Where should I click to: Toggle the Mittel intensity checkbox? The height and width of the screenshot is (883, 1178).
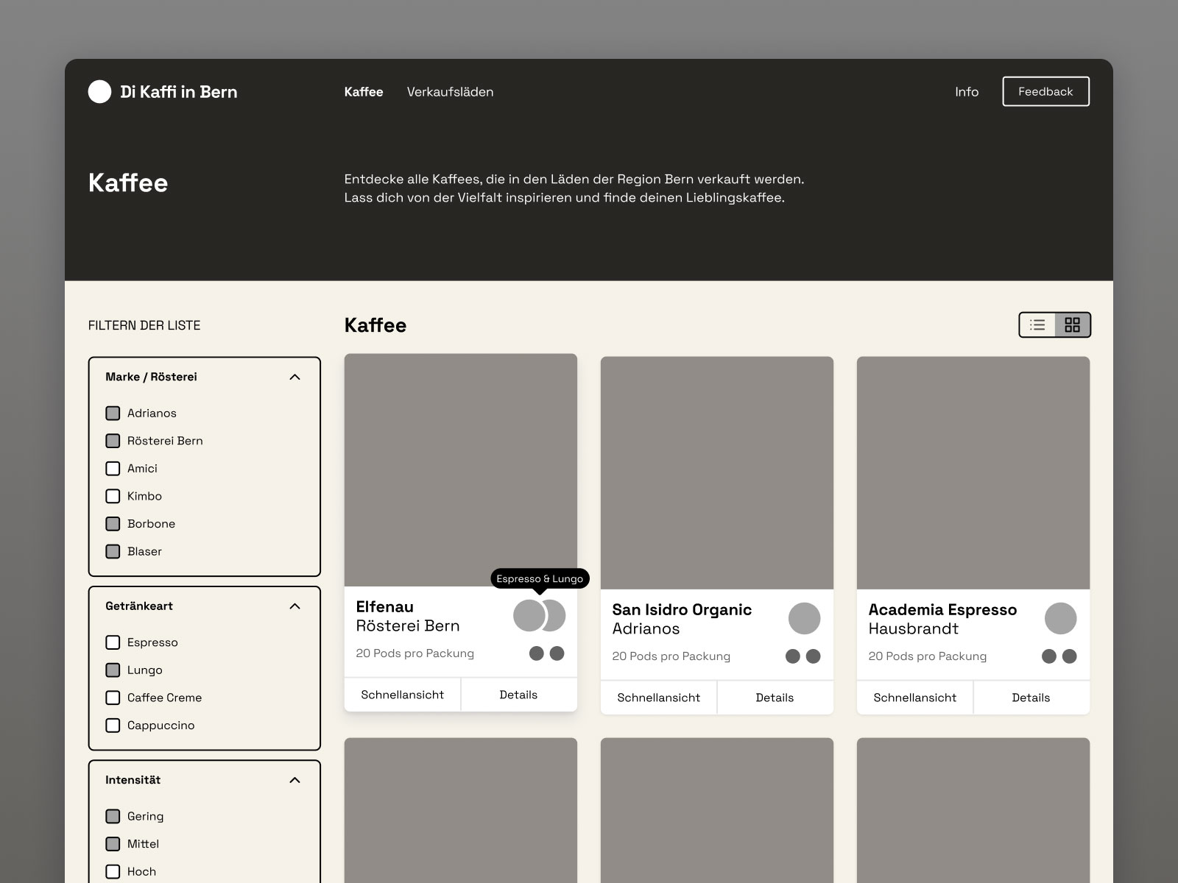coord(113,843)
